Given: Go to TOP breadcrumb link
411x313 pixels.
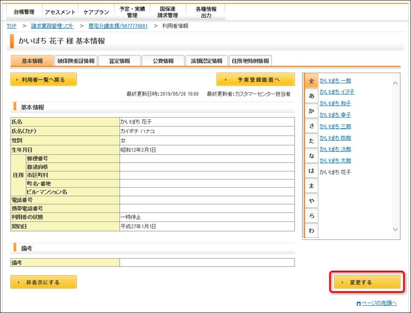Looking at the screenshot, I should 12,26.
